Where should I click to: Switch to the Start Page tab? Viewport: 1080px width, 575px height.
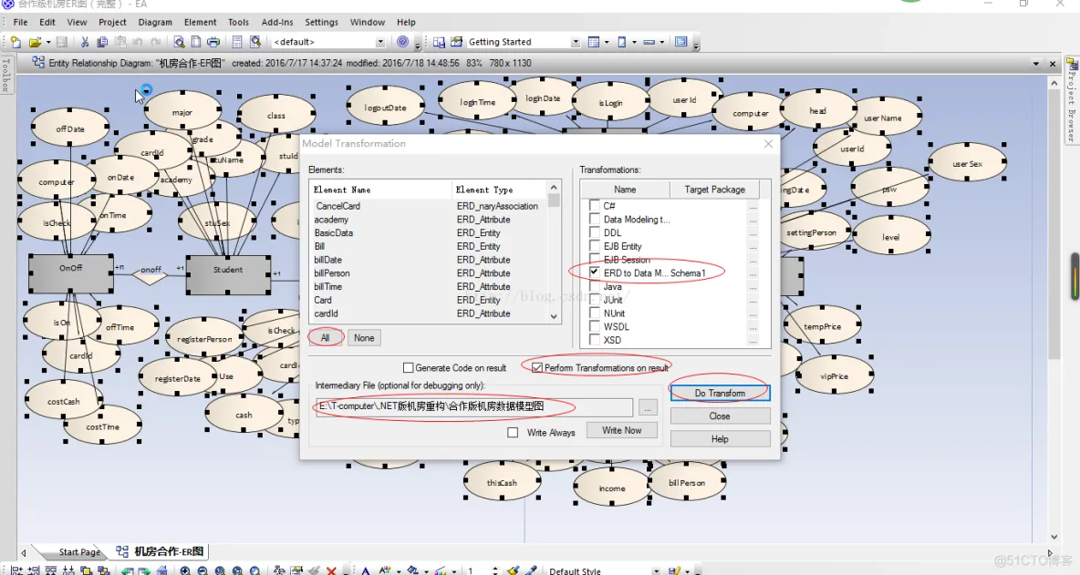click(79, 551)
